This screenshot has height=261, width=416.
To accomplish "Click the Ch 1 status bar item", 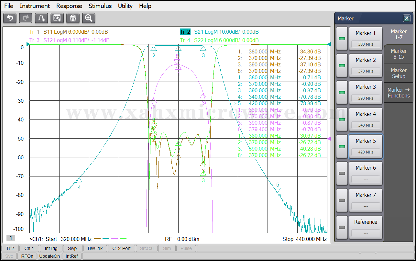I will pos(29,248).
